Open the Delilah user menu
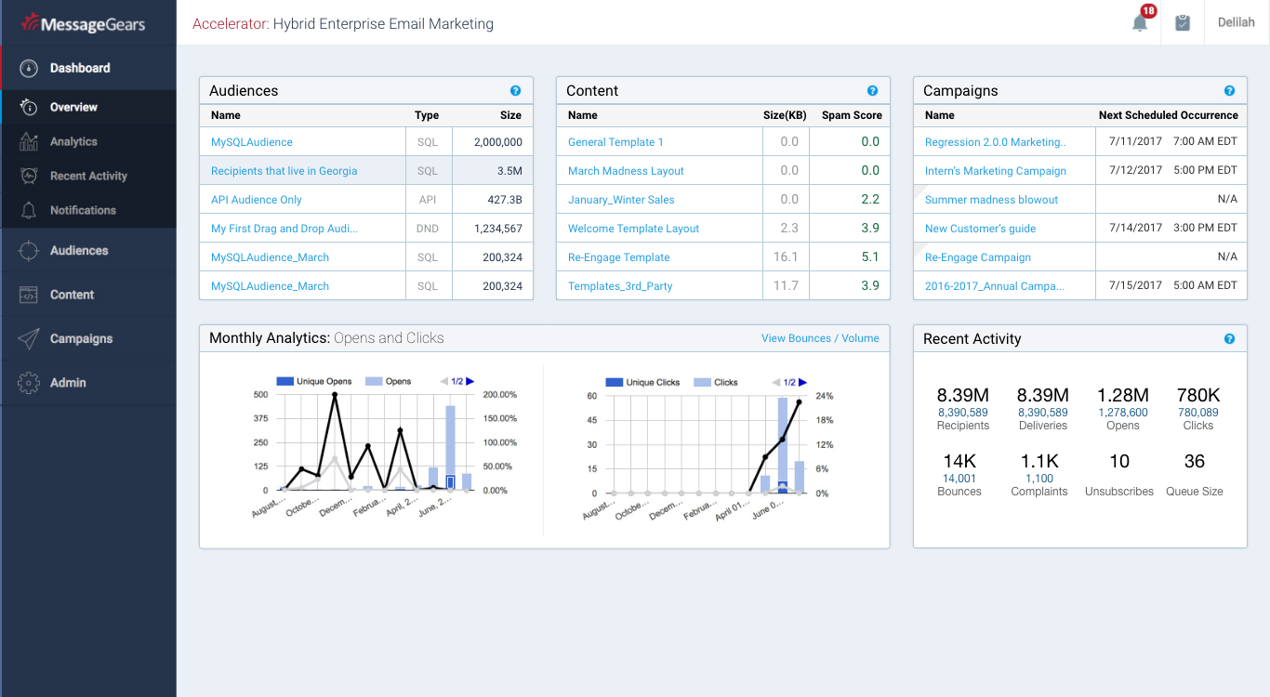This screenshot has width=1270, height=697. (x=1236, y=23)
